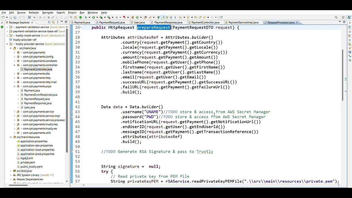352x198 pixels.
Task: Collapse the com.cpt.payments.pojo package
Action: [15, 86]
